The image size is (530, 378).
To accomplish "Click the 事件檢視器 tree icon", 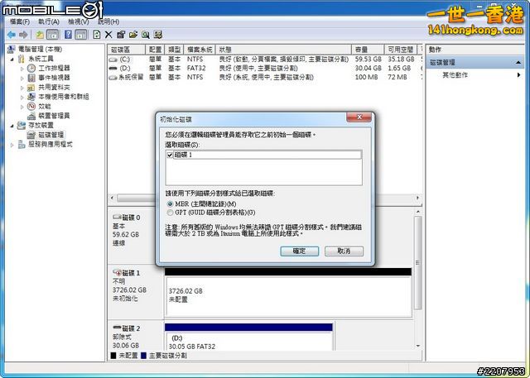I will [x=31, y=78].
